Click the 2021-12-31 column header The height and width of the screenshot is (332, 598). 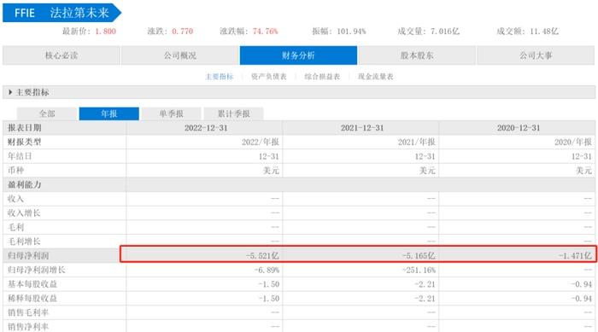[362, 128]
